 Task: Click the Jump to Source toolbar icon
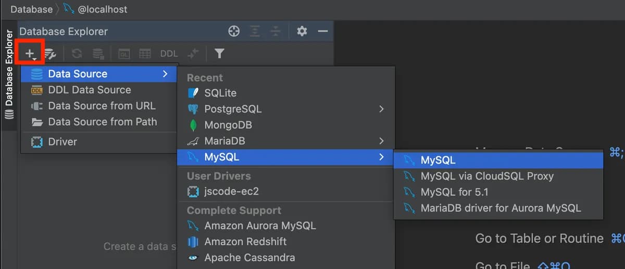(193, 53)
